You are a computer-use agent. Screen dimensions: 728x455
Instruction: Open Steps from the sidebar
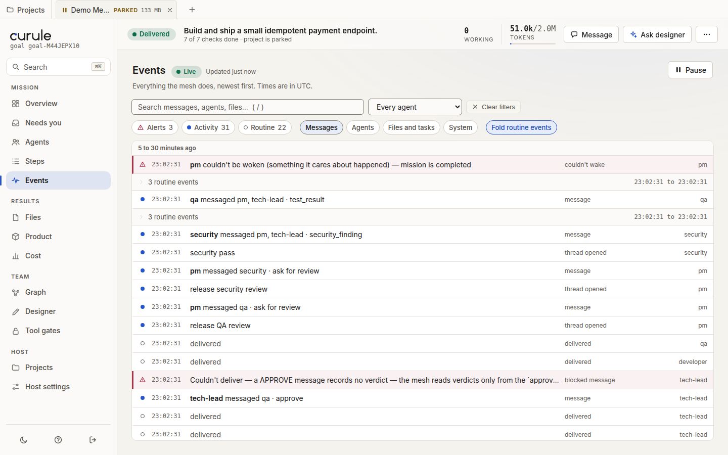coord(58,161)
